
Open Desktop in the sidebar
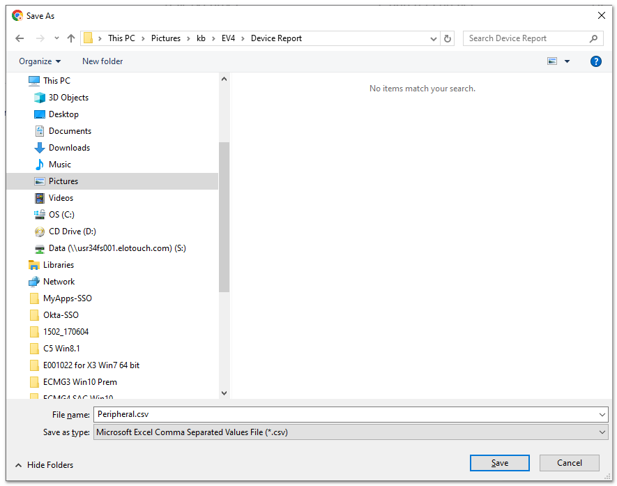pos(63,114)
